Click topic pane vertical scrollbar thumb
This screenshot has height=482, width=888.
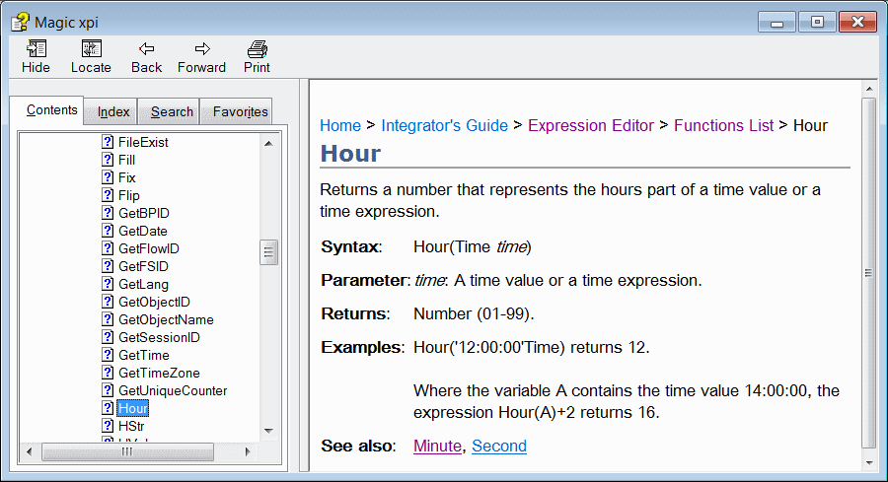pyautogui.click(x=869, y=273)
